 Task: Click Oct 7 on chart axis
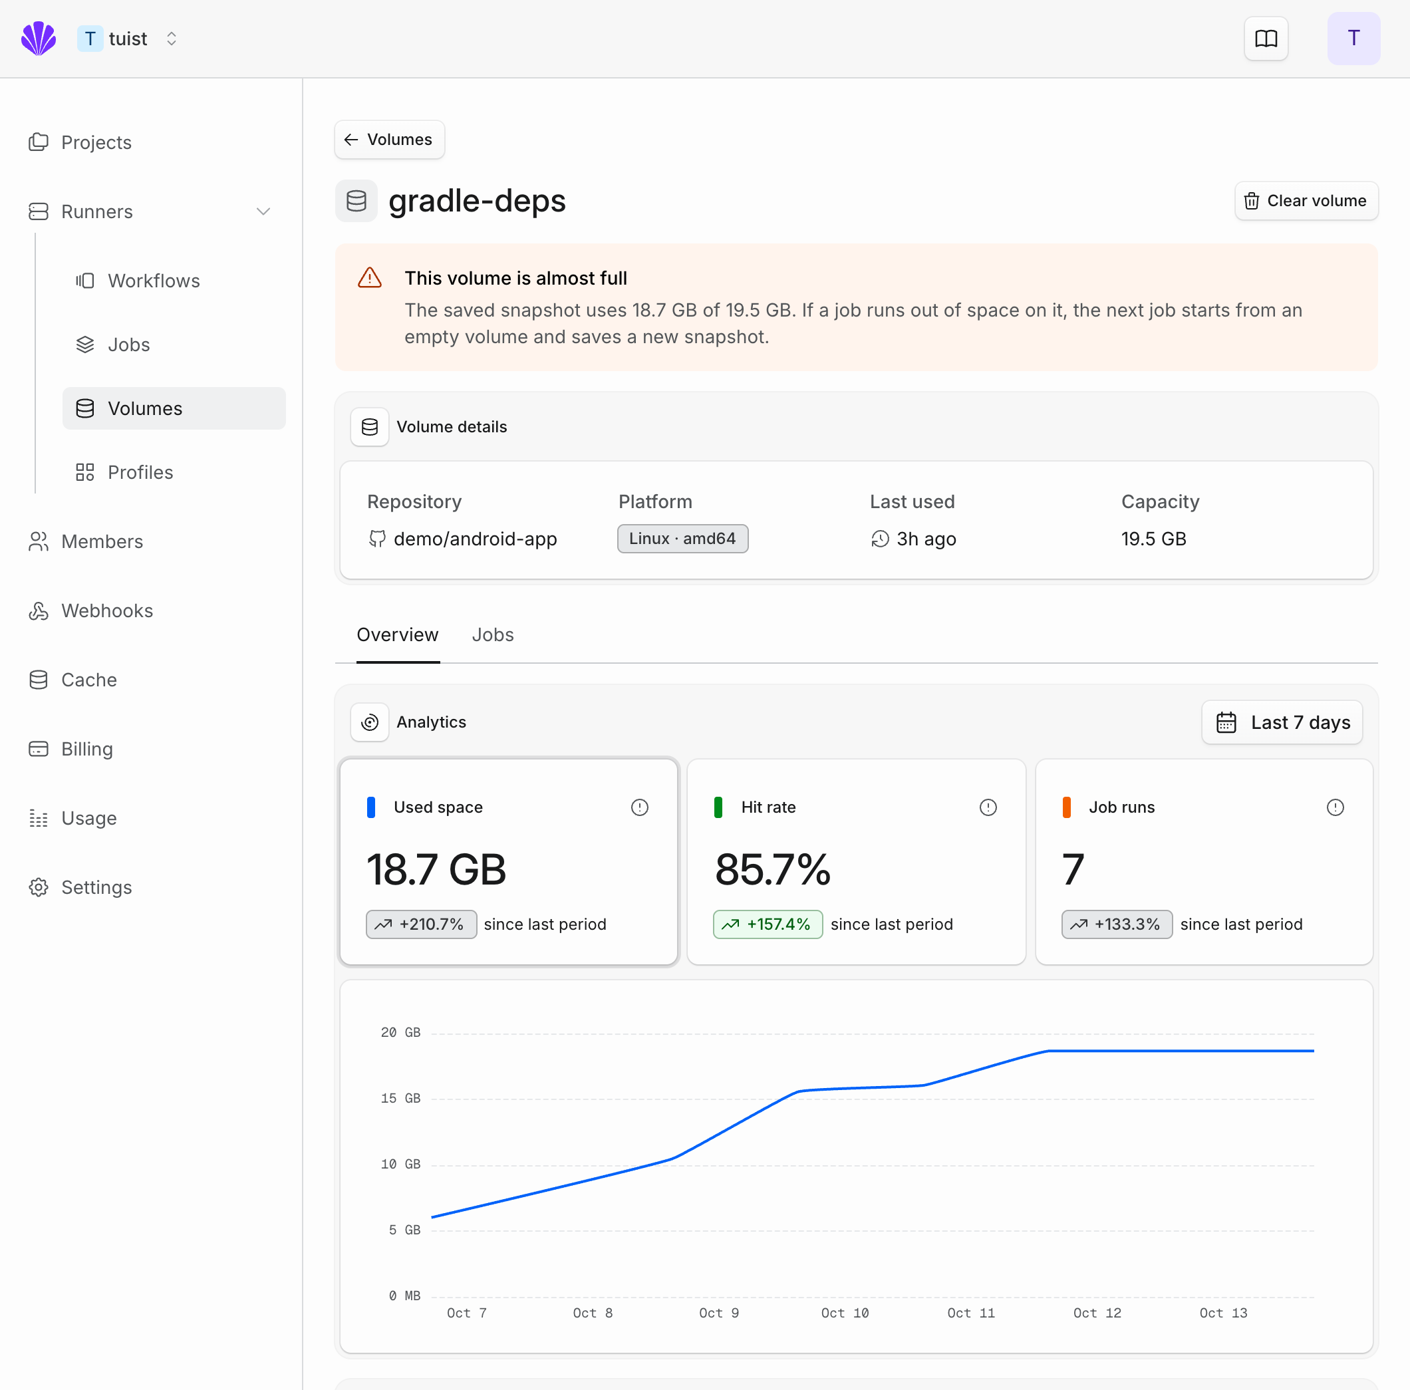tap(466, 1313)
